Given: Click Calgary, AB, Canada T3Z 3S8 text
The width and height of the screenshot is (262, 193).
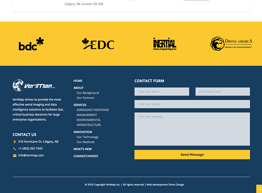Looking at the screenshot, I should [x=84, y=4].
